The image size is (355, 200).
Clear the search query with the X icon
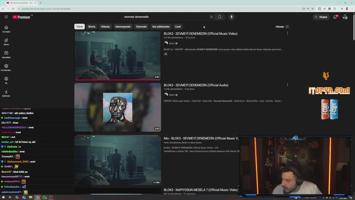tap(211, 17)
